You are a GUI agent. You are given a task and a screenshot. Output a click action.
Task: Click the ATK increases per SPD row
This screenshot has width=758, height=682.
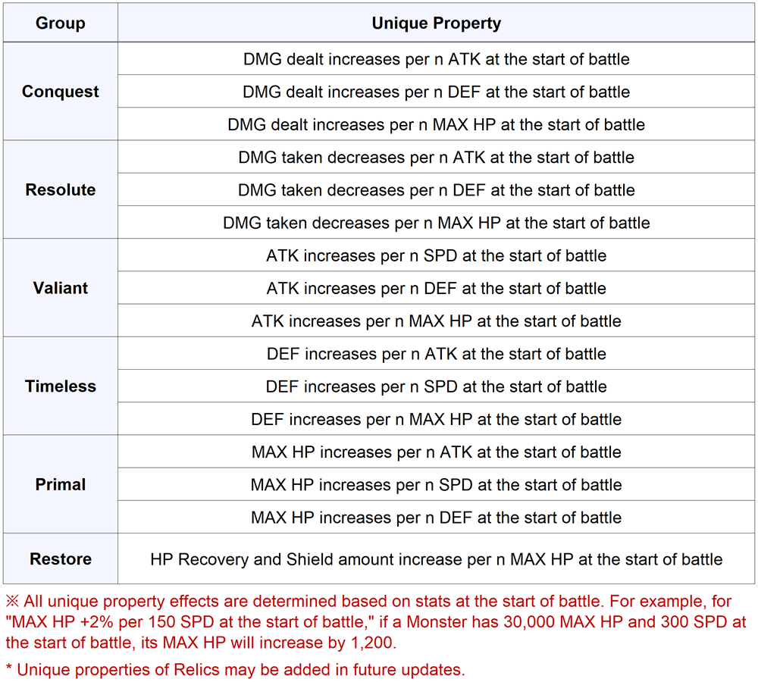click(436, 255)
